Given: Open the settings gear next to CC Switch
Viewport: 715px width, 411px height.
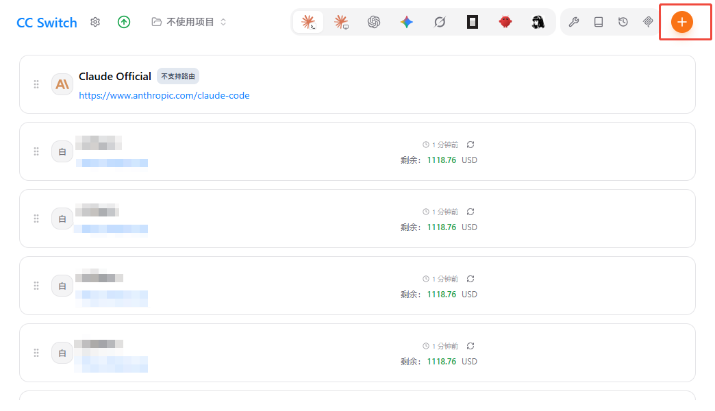Looking at the screenshot, I should (x=95, y=22).
